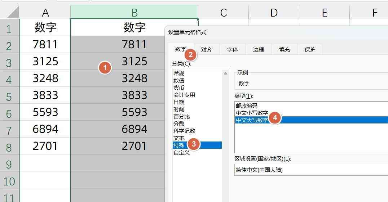Click cell B6 with 5593
This screenshot has height=202, width=388.
click(118, 112)
